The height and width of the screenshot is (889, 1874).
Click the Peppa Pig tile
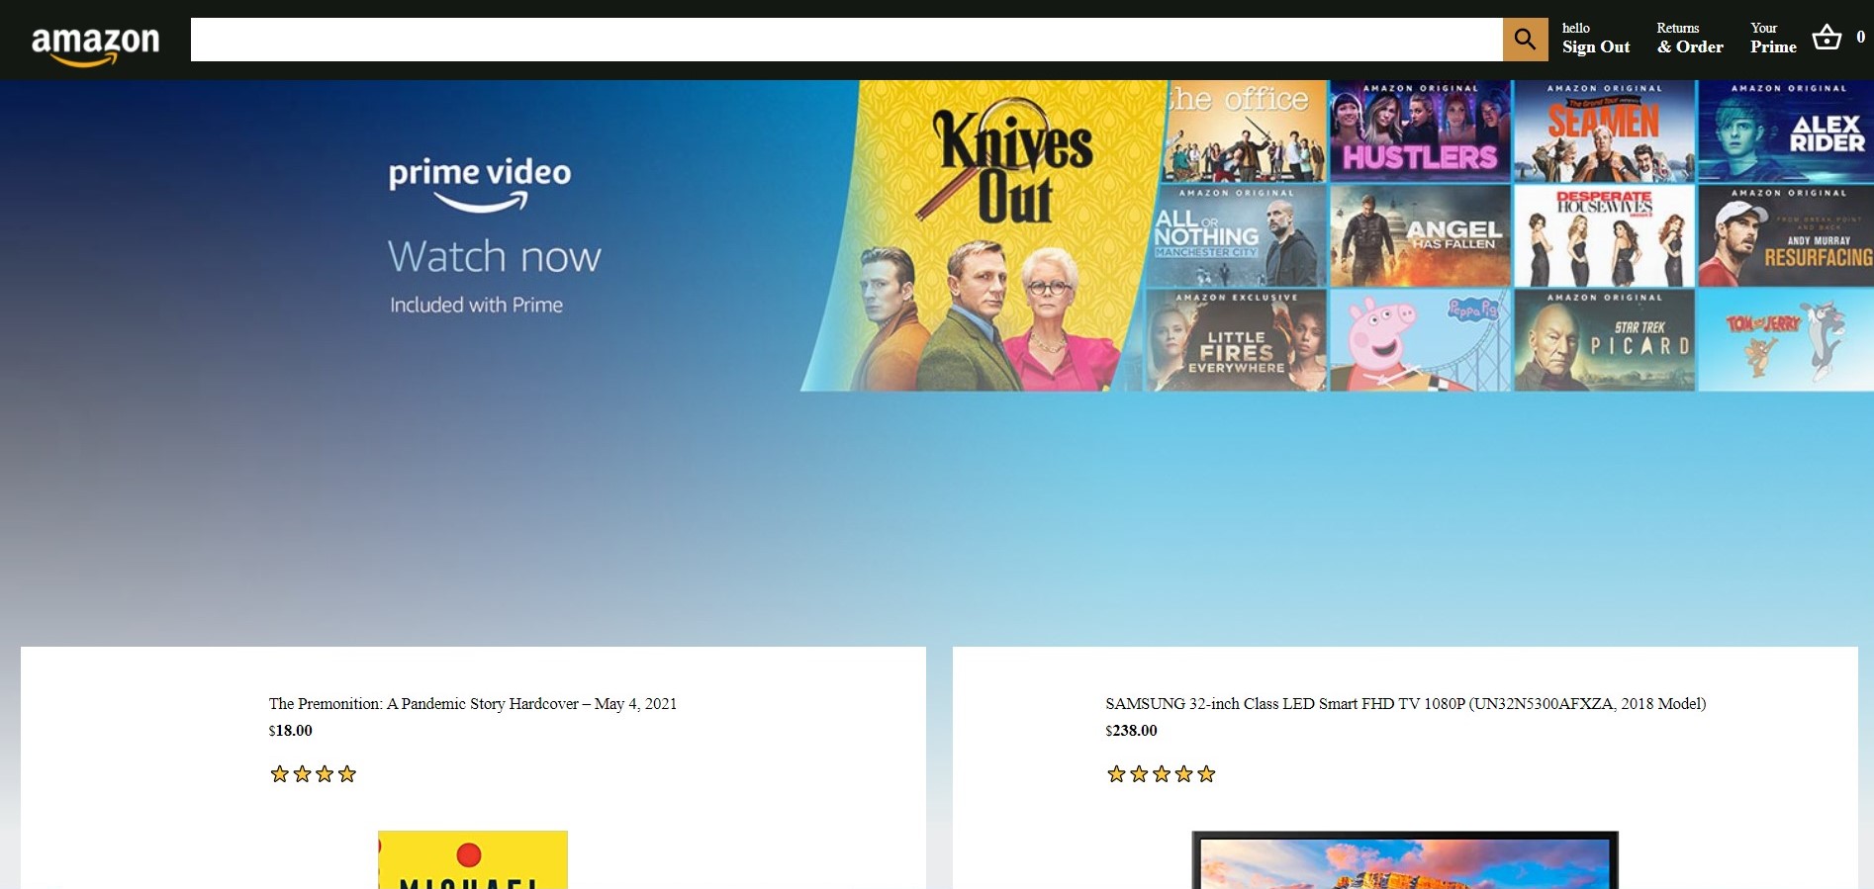click(1419, 341)
